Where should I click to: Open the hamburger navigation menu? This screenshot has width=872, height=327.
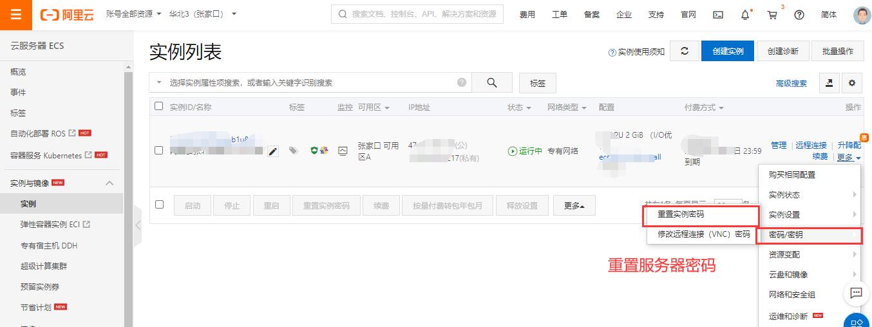pyautogui.click(x=16, y=15)
